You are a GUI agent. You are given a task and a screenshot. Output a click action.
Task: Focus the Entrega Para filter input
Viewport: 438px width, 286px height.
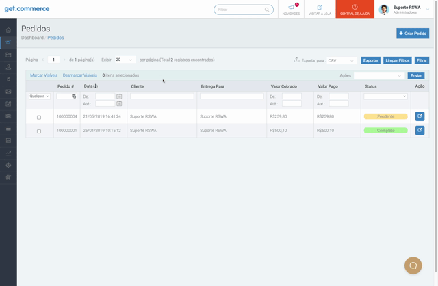pos(231,96)
